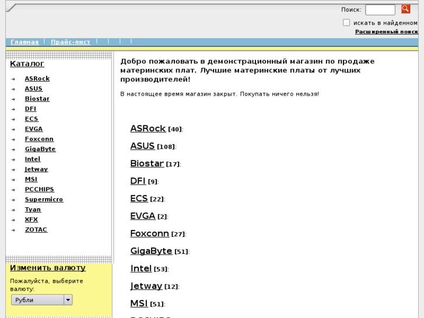424x318 pixels.
Task: Open Tyan in the sidebar catalog
Action: click(x=33, y=209)
